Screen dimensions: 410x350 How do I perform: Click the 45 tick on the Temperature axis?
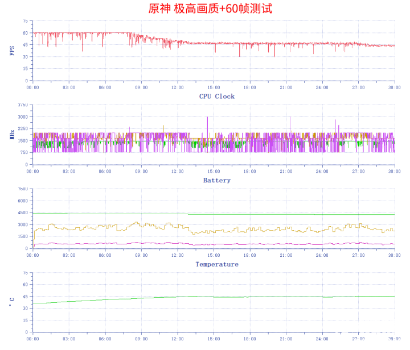(x=25, y=297)
